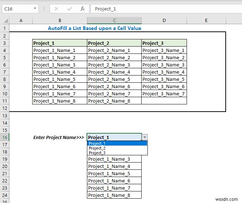Select cell Project_2_Name_8

[114, 101]
